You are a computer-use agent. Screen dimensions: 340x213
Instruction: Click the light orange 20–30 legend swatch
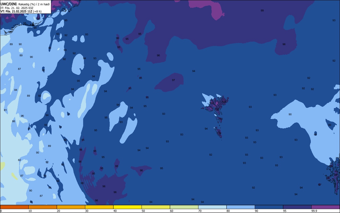[x=71, y=207]
